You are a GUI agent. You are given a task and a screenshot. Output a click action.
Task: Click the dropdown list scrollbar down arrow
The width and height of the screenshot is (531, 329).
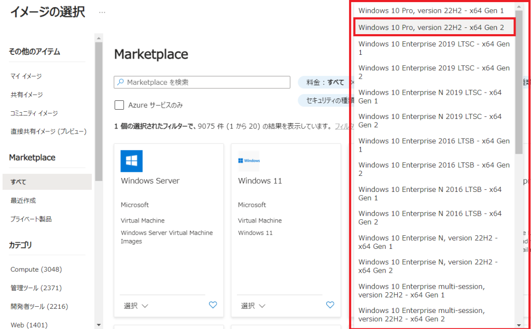pyautogui.click(x=519, y=325)
